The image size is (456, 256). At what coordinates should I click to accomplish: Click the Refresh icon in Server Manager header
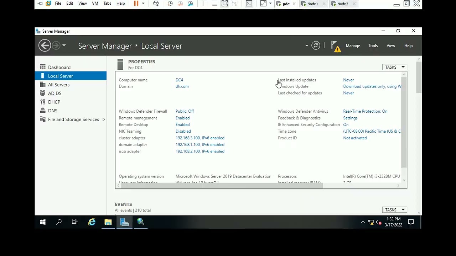[316, 46]
